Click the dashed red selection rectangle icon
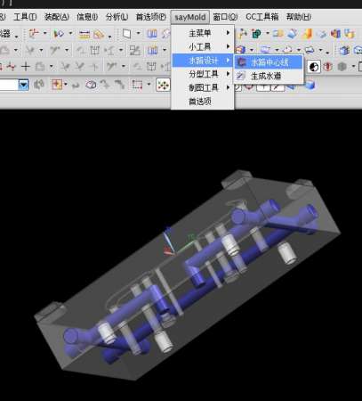The height and width of the screenshot is (401, 362). [x=137, y=85]
